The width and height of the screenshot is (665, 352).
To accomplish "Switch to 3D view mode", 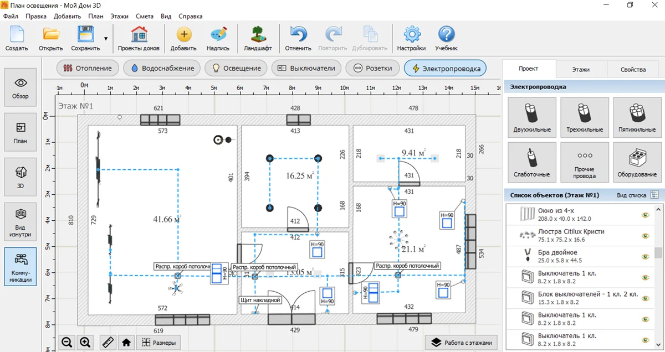I will (x=21, y=177).
